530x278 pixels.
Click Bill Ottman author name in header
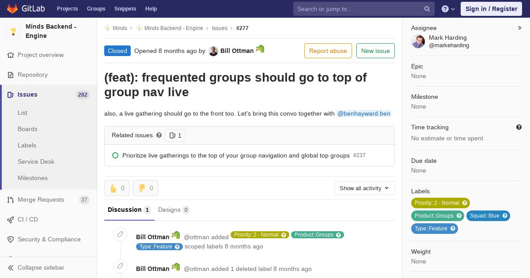pos(237,51)
